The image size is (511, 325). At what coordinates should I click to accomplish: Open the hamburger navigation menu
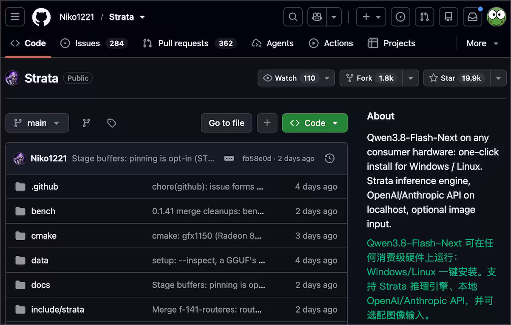(x=15, y=17)
